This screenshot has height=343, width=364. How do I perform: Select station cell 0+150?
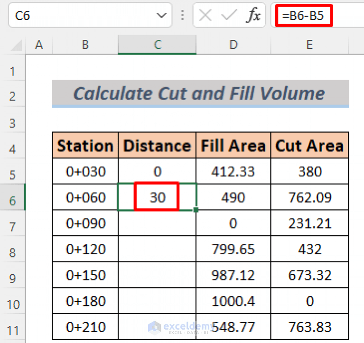coord(85,275)
